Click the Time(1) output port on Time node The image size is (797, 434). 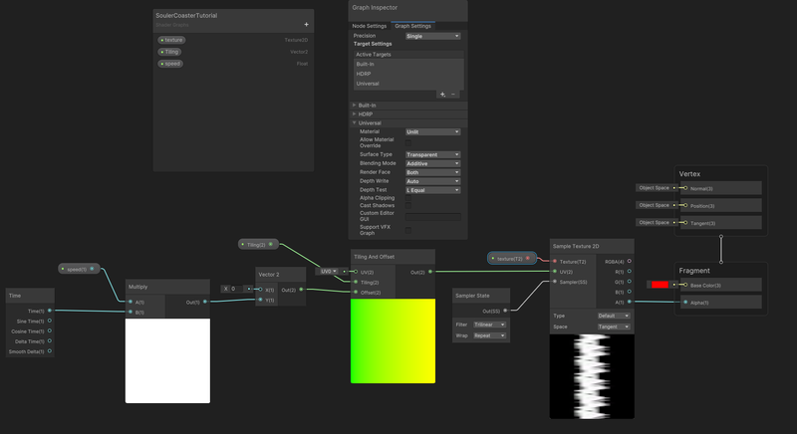(49, 311)
